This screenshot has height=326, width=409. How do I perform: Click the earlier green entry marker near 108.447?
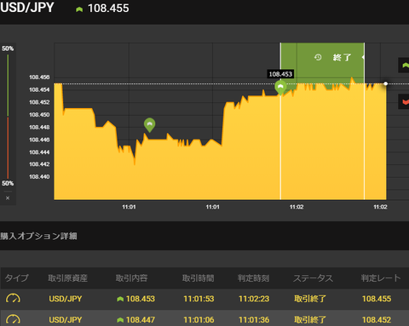pos(150,125)
